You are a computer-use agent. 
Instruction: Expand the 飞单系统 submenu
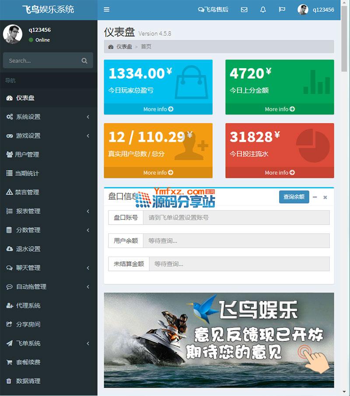[49, 343]
